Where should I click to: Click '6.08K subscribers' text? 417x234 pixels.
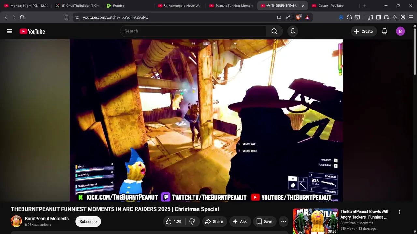(x=38, y=225)
